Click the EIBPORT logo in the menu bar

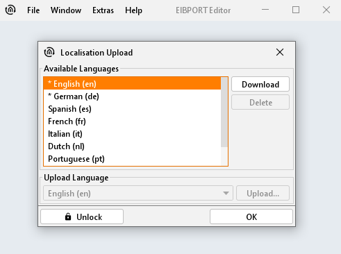[10, 10]
